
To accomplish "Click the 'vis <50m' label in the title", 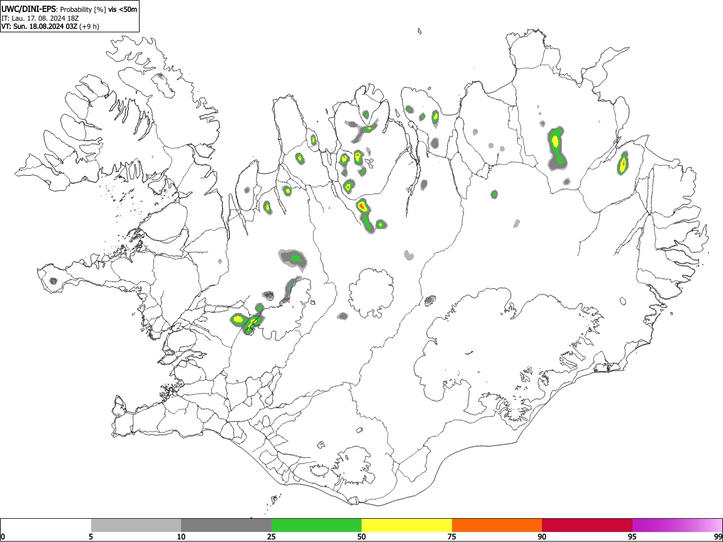I will pyautogui.click(x=123, y=9).
